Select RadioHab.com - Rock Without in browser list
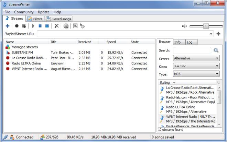The image size is (227, 142). 188,99
